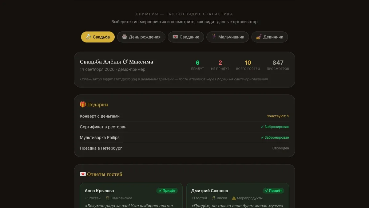Click Дмитрий Соколов's quote about живая музыка
The image size is (369, 208).
point(237,206)
